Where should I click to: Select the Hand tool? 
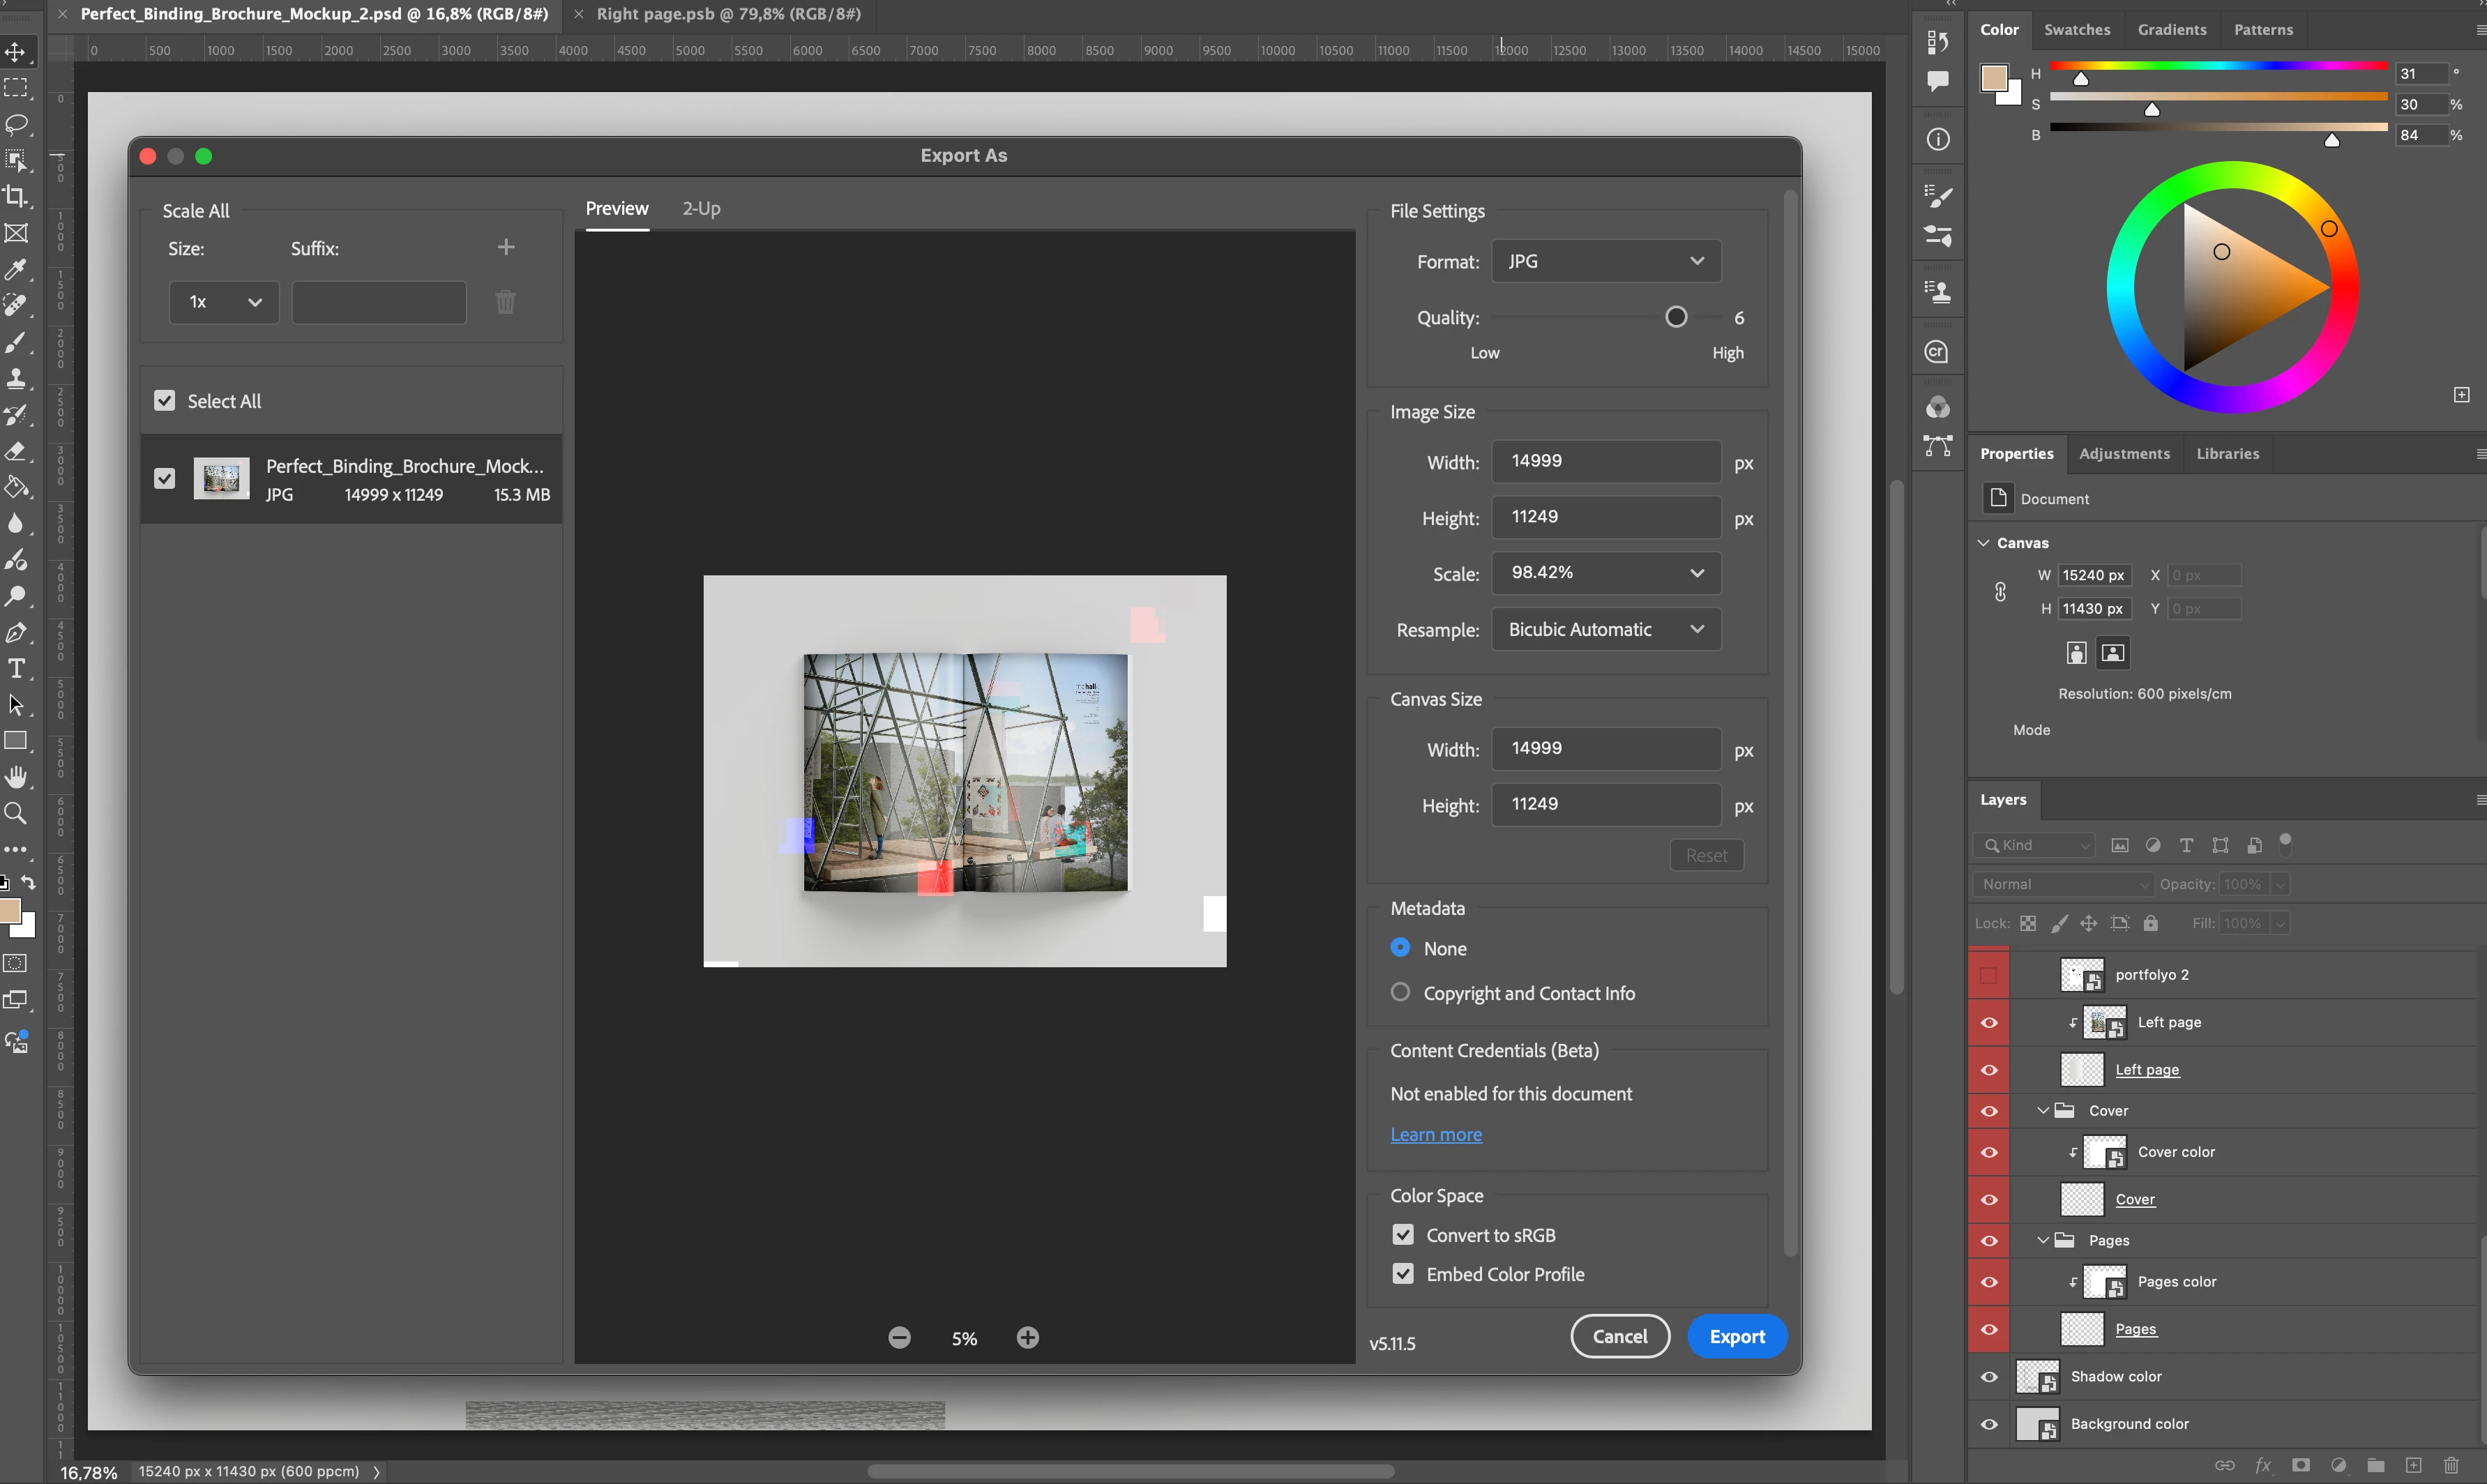[x=16, y=777]
